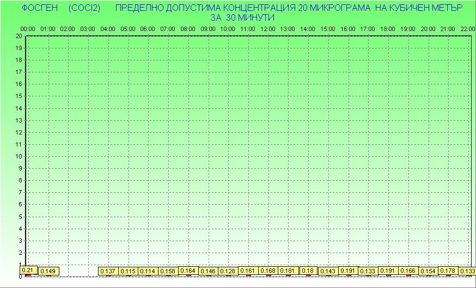Click the 0.181 data label

[x=289, y=271]
